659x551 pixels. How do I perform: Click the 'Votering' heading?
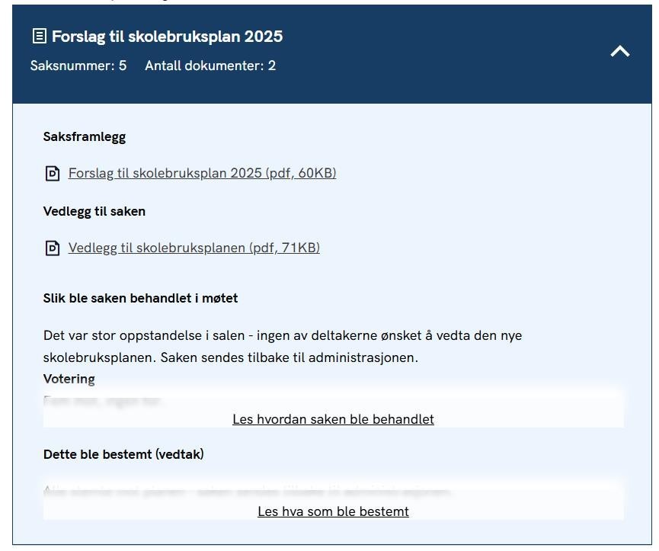(69, 379)
